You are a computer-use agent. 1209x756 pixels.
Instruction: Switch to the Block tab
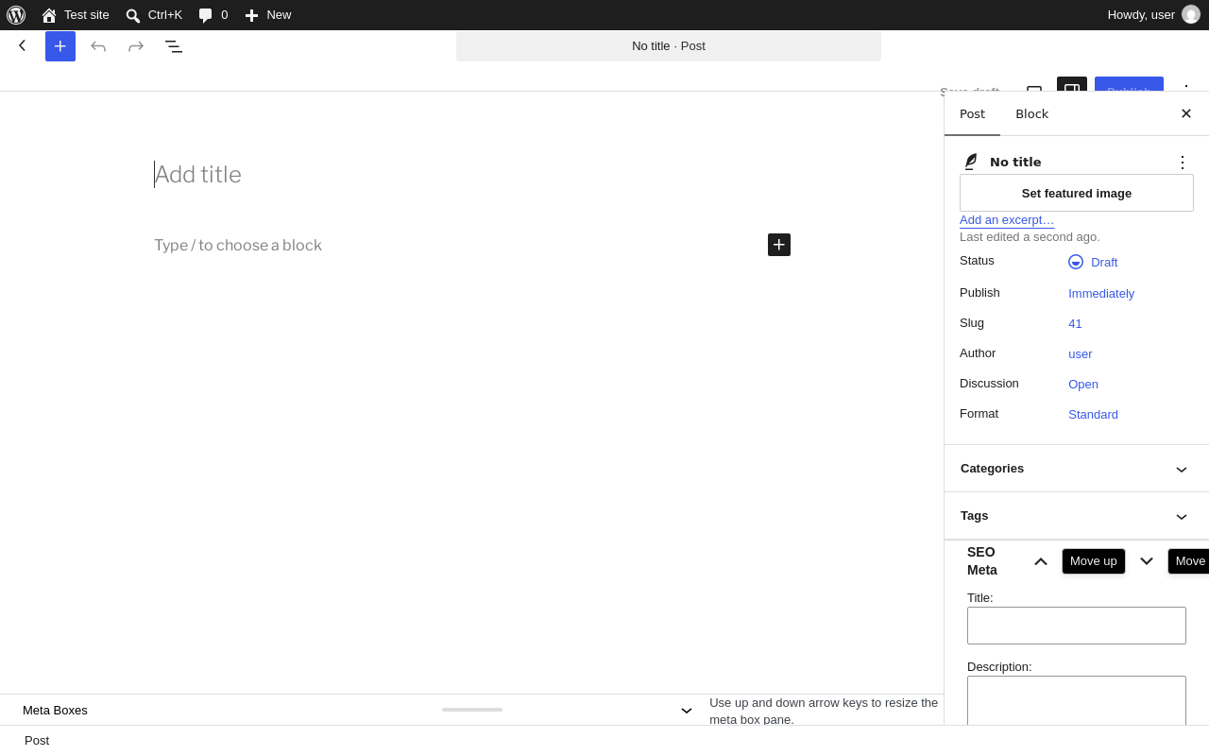(1031, 114)
